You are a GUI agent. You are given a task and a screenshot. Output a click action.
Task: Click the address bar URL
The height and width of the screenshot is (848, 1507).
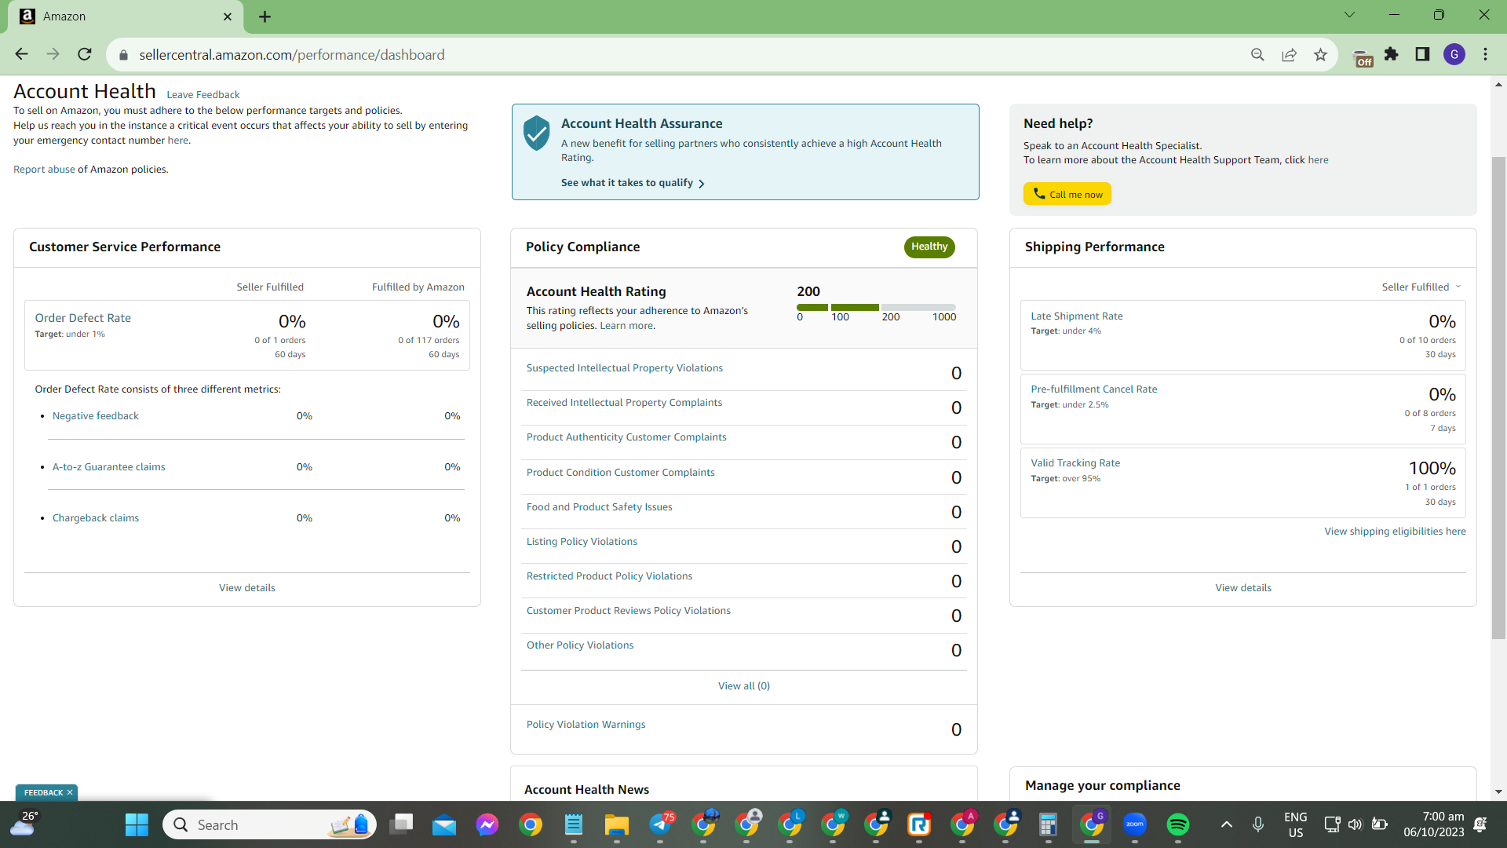click(291, 55)
